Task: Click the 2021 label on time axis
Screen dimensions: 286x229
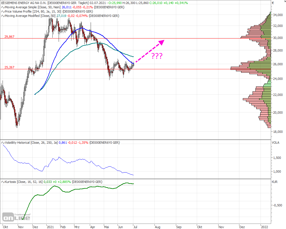Action: (x=50, y=227)
